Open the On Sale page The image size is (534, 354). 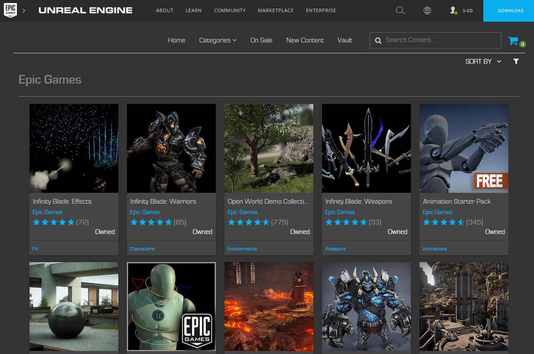point(261,40)
